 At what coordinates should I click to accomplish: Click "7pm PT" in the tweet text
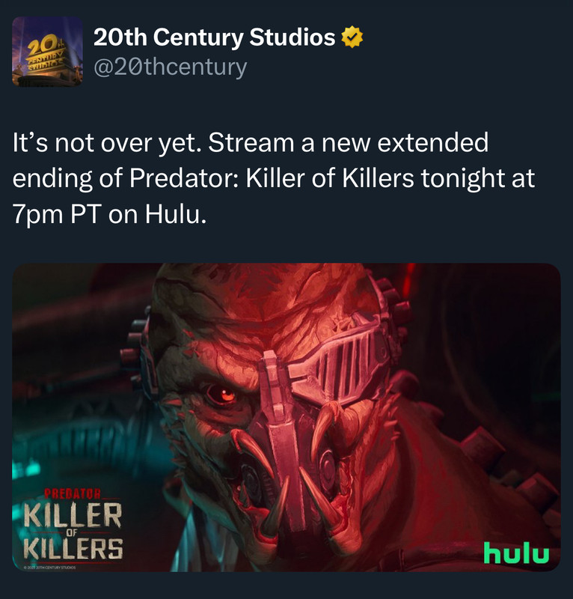[56, 215]
